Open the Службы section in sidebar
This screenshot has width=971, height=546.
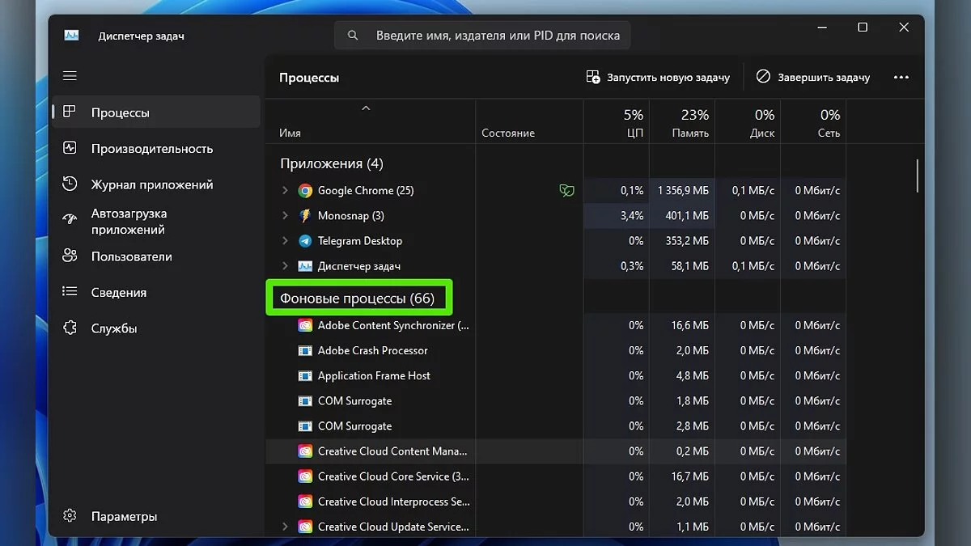pyautogui.click(x=114, y=328)
